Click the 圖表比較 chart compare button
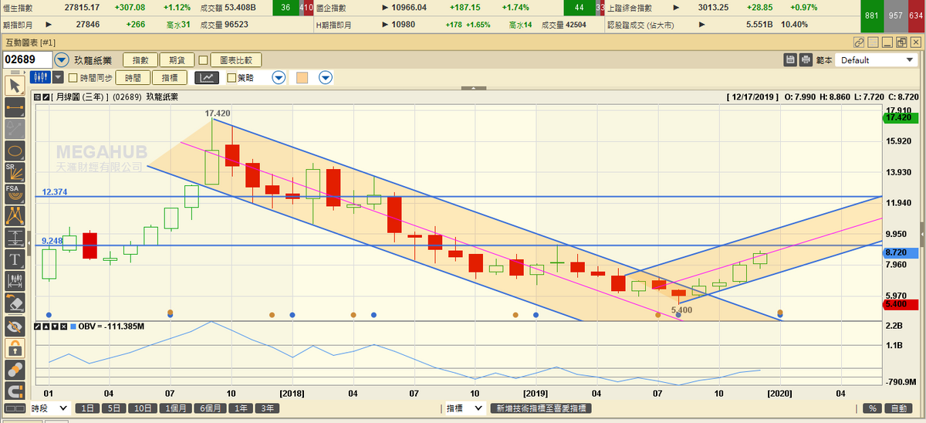Image resolution: width=926 pixels, height=423 pixels. 236,59
